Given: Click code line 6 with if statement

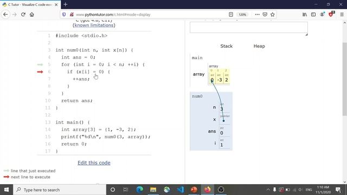Looking at the screenshot, I should 88,72.
